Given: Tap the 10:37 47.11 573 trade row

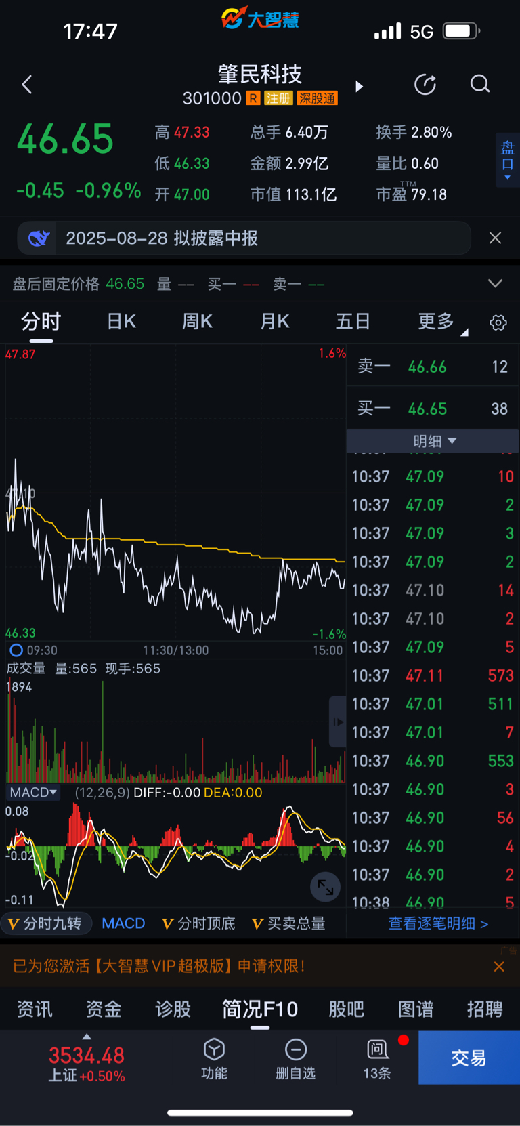Looking at the screenshot, I should click(433, 675).
